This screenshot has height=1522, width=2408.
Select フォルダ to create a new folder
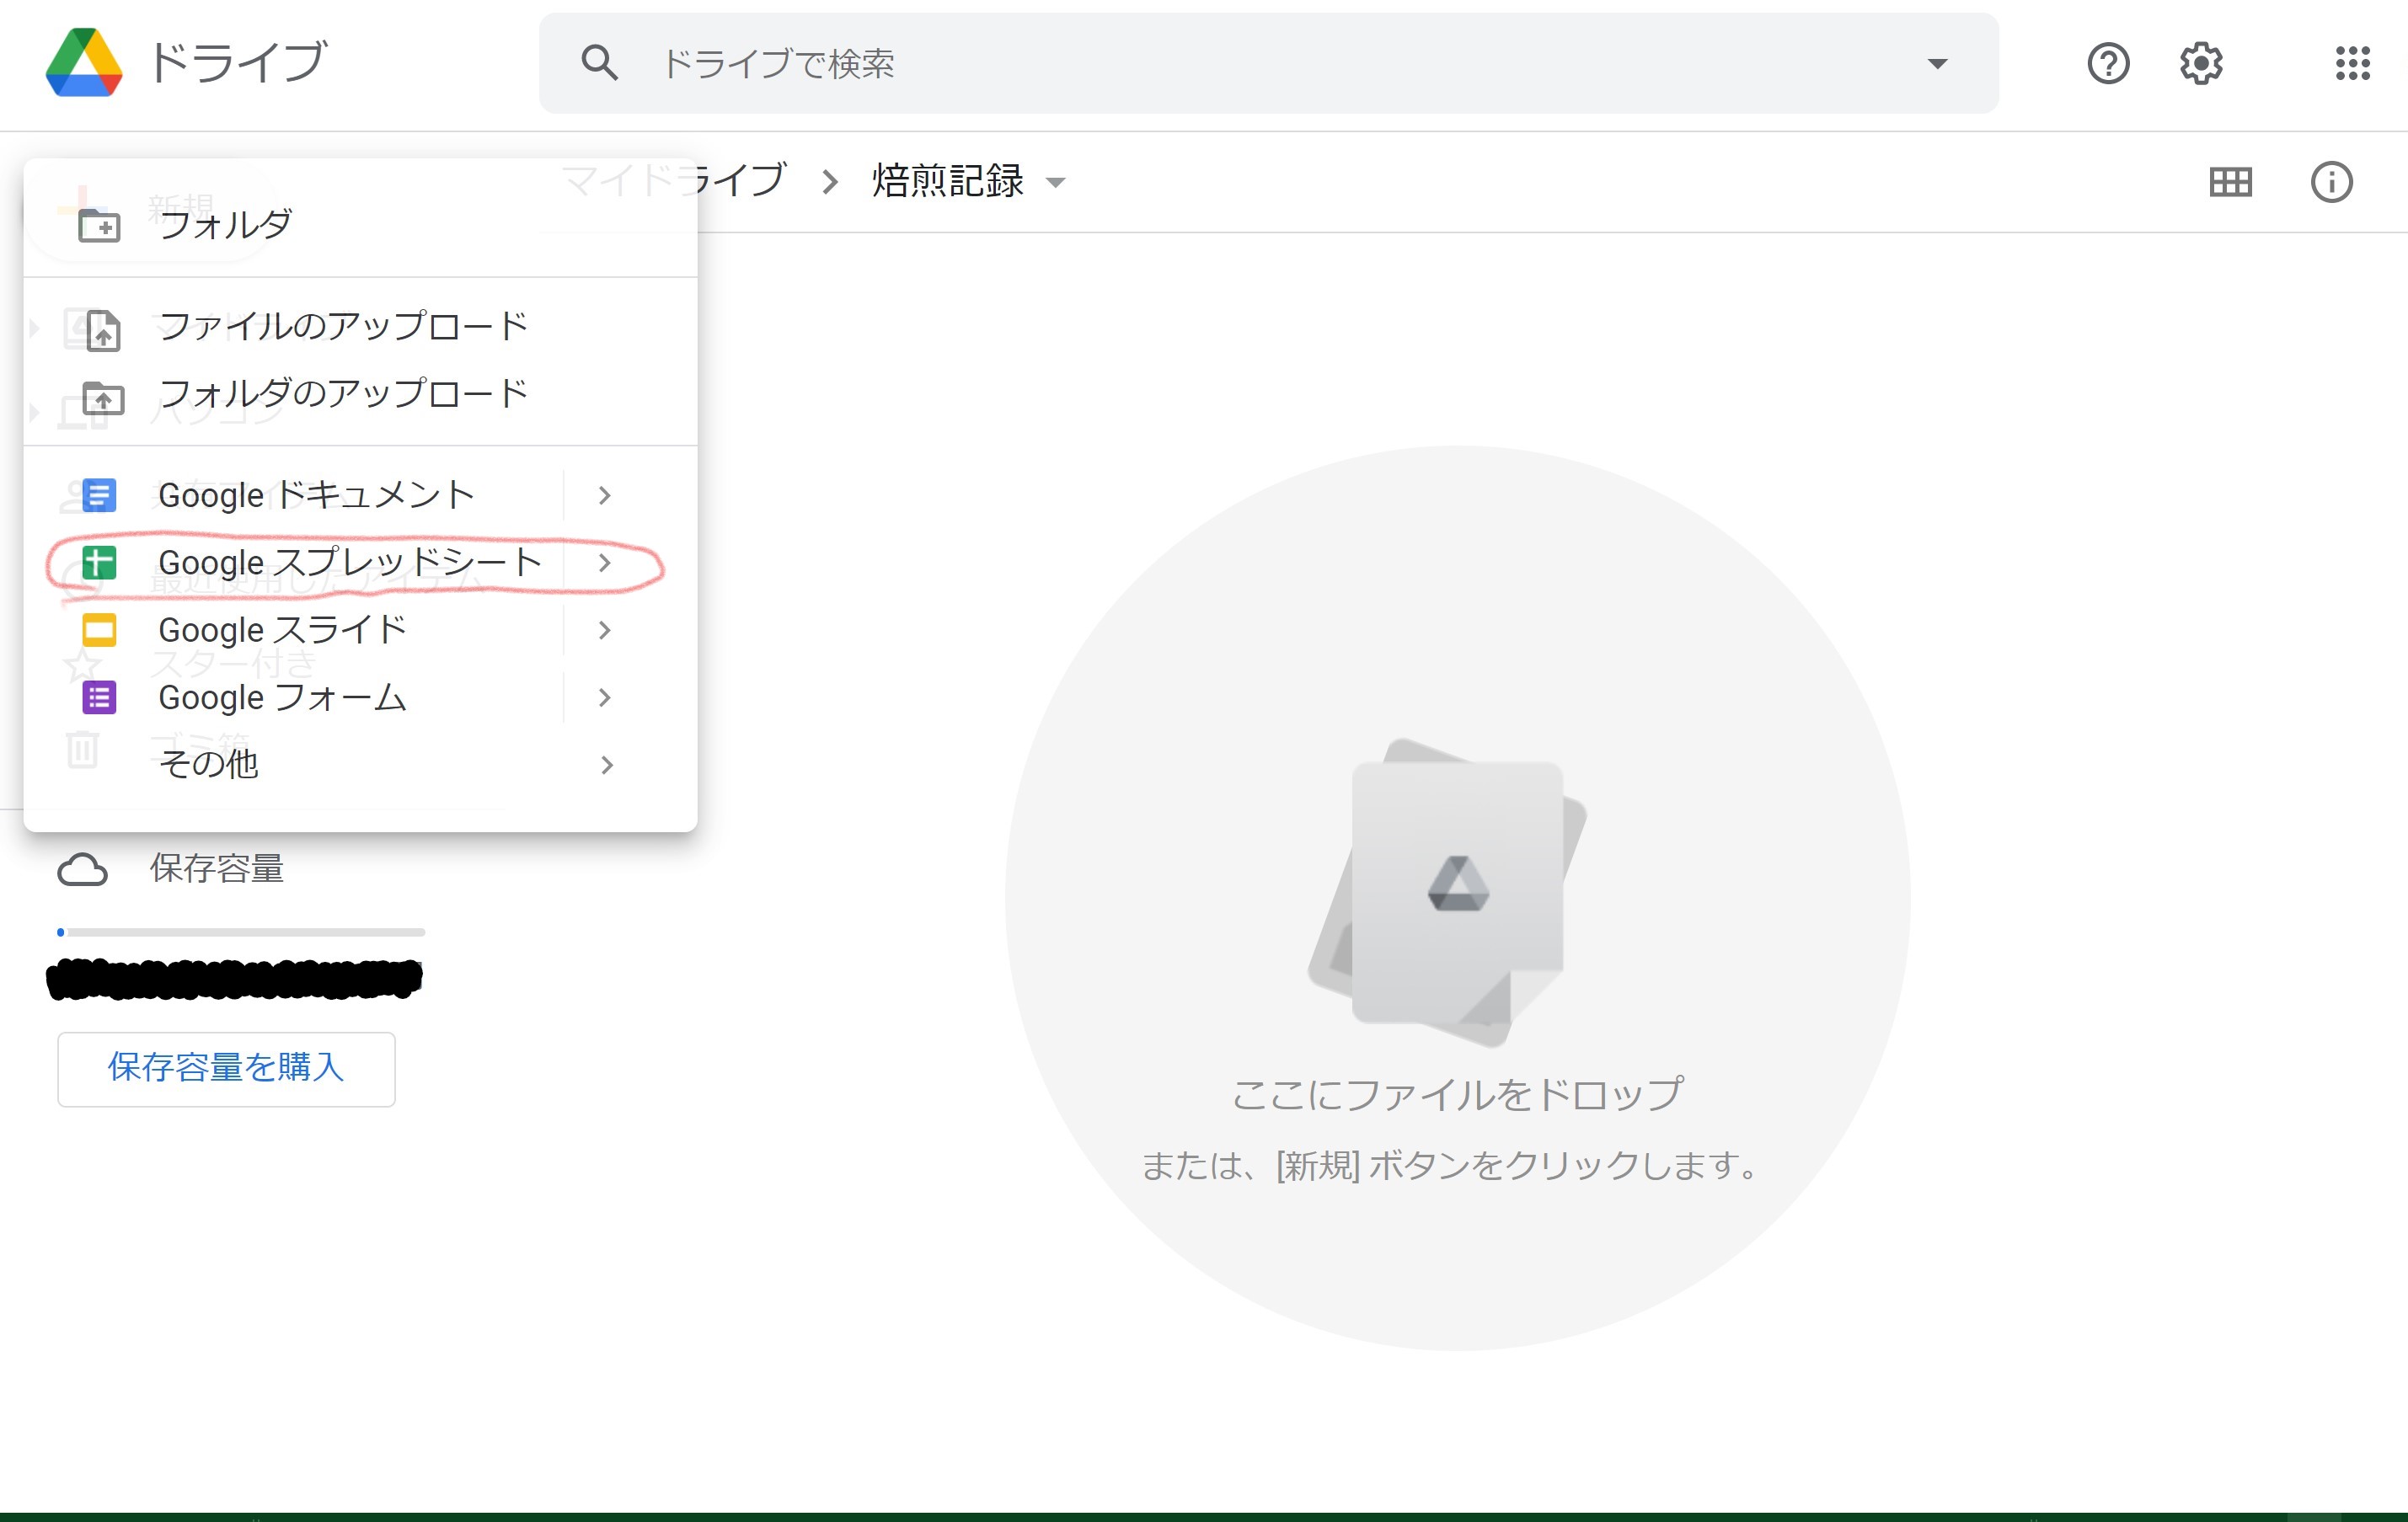tap(225, 225)
